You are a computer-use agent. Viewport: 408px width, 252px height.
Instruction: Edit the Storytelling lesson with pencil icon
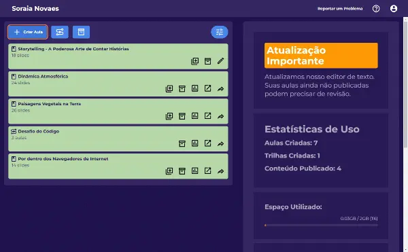coord(220,61)
